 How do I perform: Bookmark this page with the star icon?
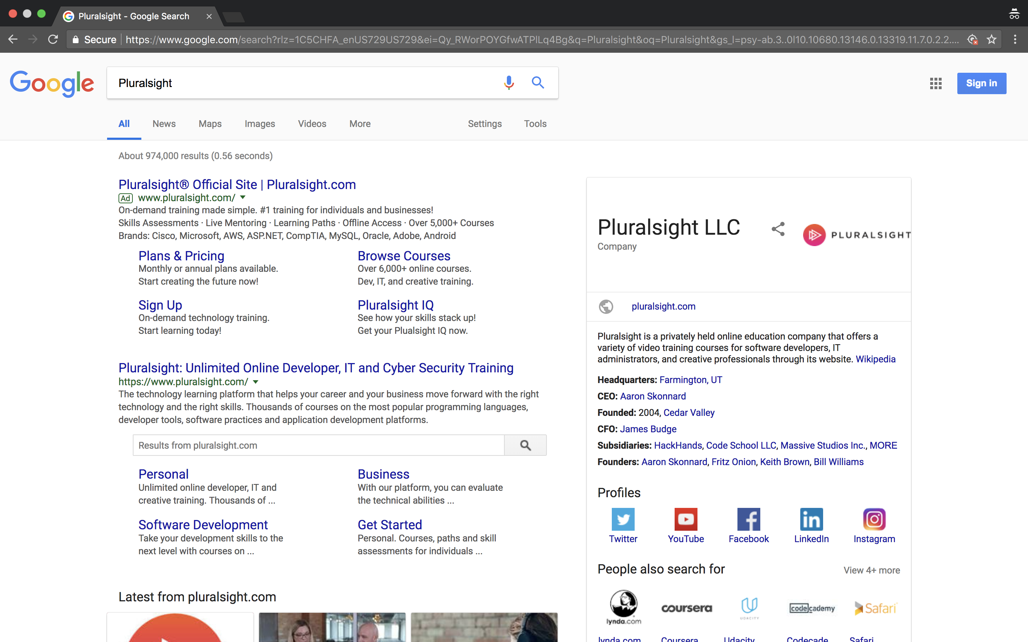[x=992, y=40]
